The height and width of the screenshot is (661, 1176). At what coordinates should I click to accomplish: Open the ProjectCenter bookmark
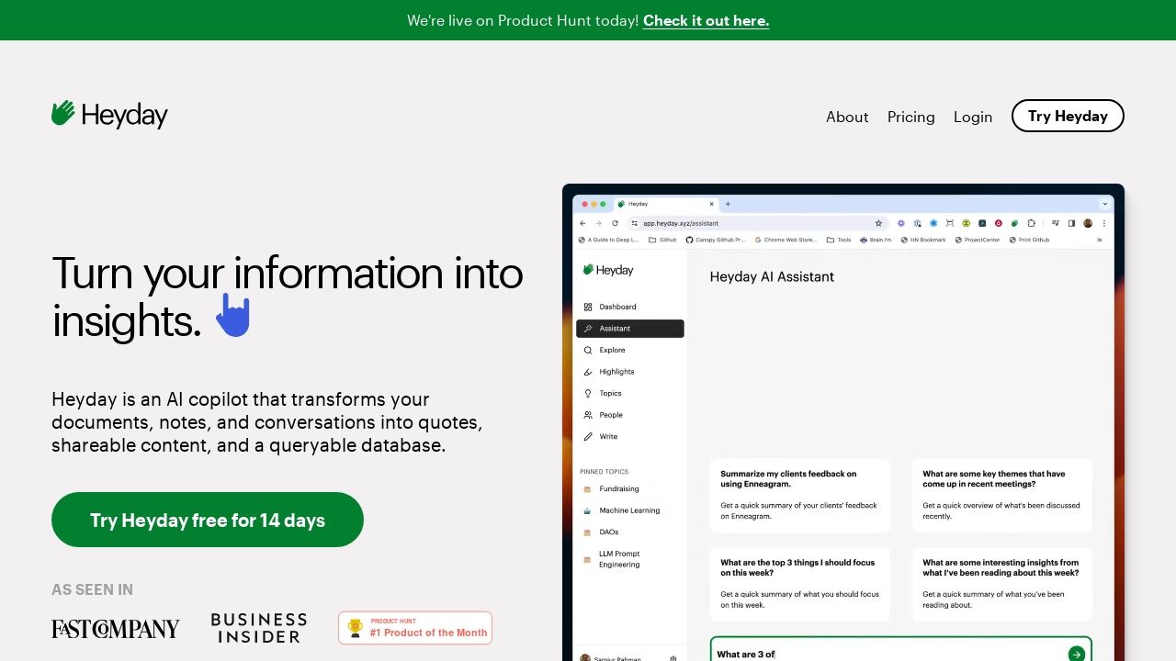point(978,240)
